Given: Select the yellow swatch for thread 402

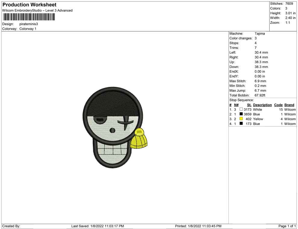Looking at the screenshot, I should (241, 119).
